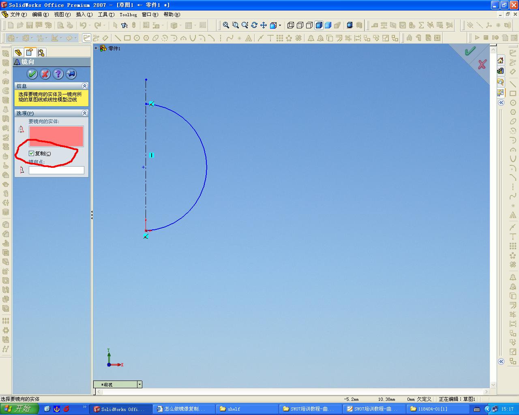Select the Rotate View tool

254,25
